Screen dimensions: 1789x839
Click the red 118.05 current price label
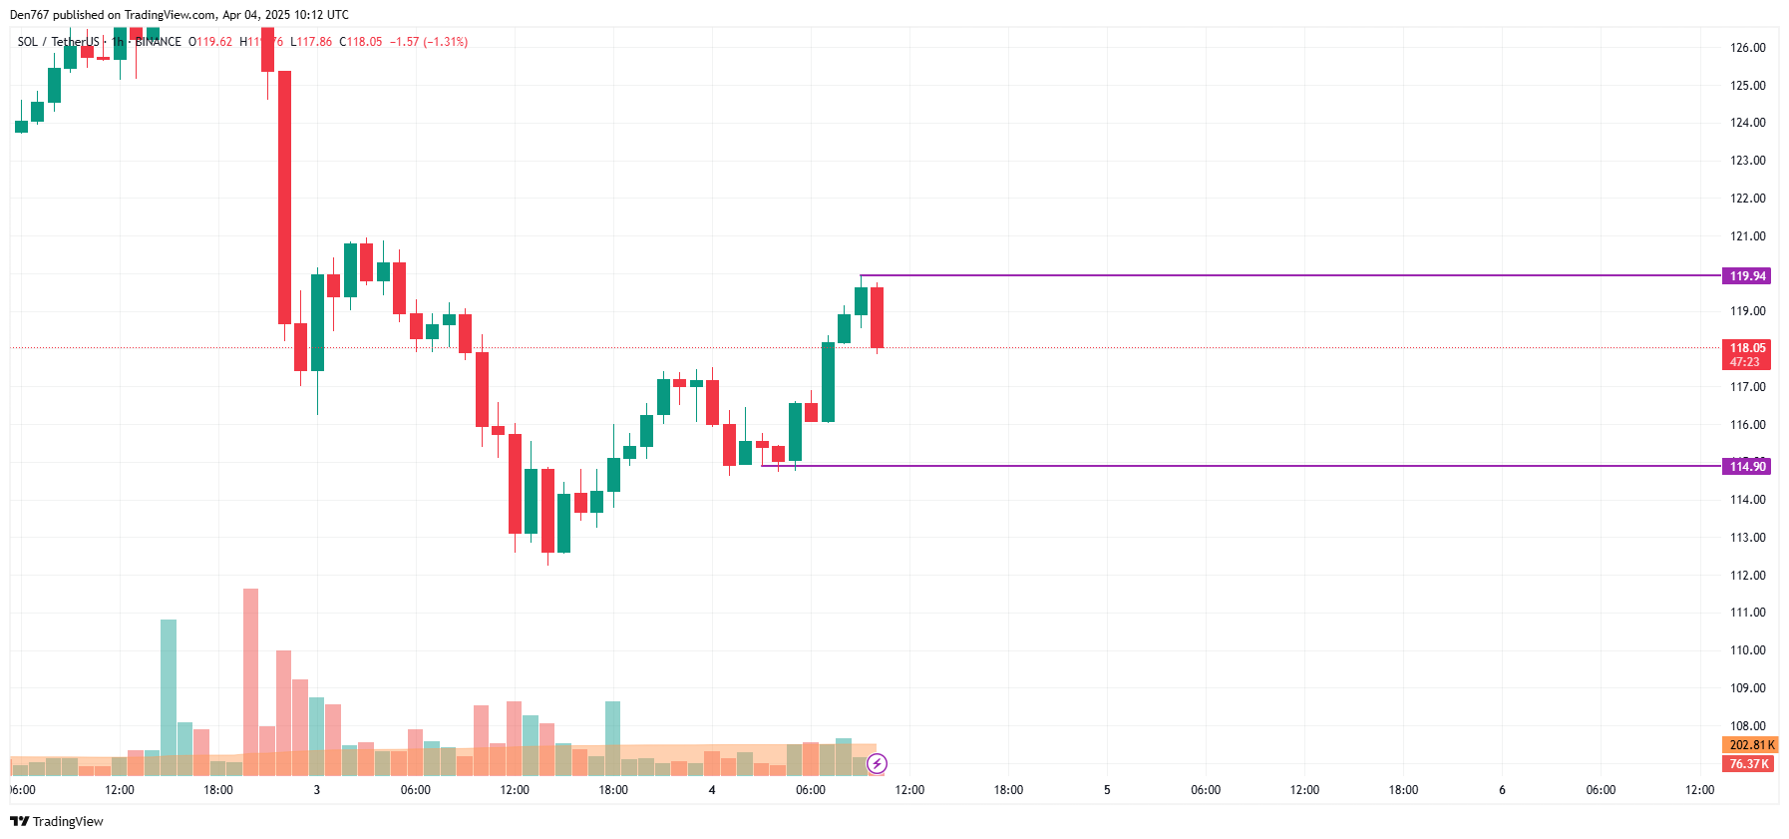pos(1746,349)
